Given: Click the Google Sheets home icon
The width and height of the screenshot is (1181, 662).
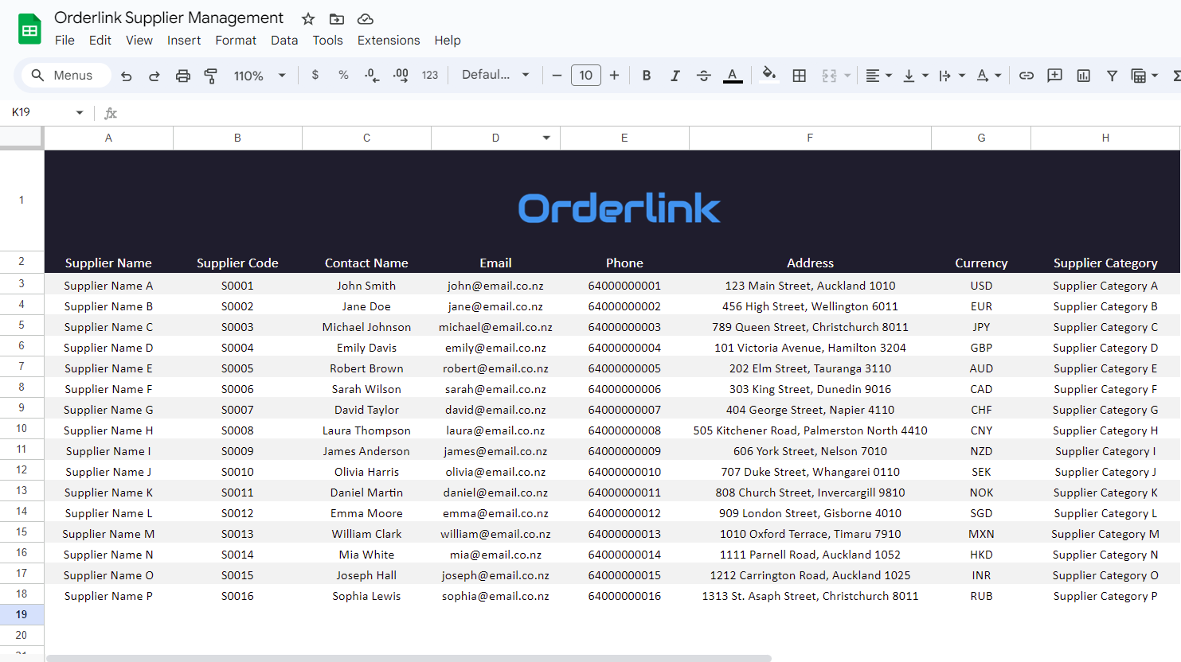Looking at the screenshot, I should (x=29, y=29).
